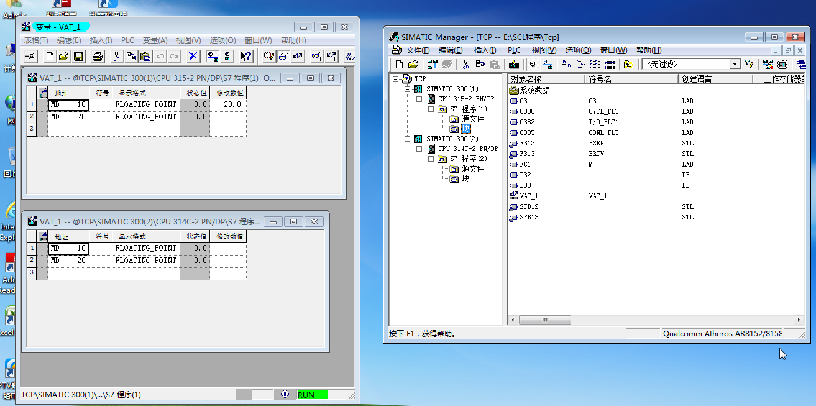Print the variable table via printer icon
The image size is (816, 406).
pos(98,57)
